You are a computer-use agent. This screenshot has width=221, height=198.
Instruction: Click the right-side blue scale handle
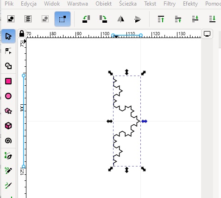(144, 121)
